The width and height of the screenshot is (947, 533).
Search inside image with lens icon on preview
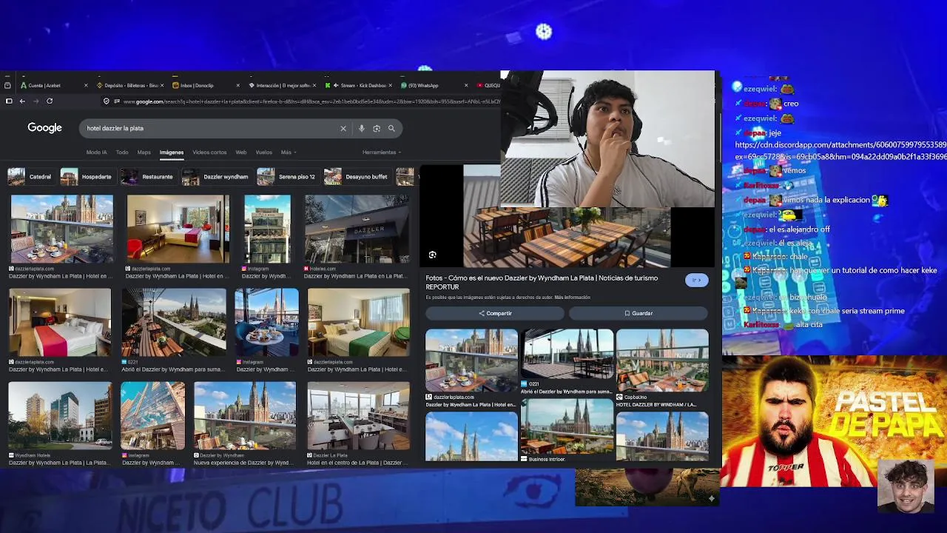coord(433,255)
